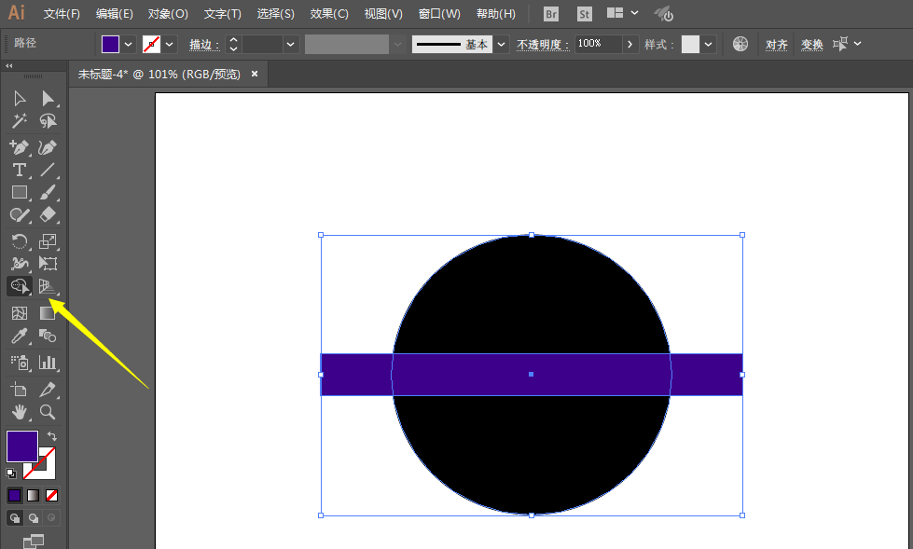The height and width of the screenshot is (549, 913).
Task: Select the Scale tool
Action: [48, 241]
